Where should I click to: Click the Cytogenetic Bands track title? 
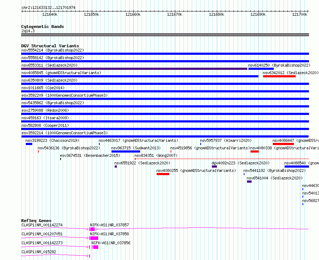coord(43,27)
